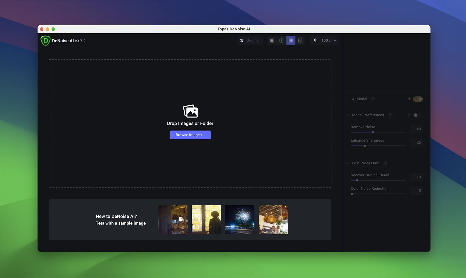Minimize the Topaz DeNoise AI window
The width and height of the screenshot is (466, 278).
coord(47,29)
